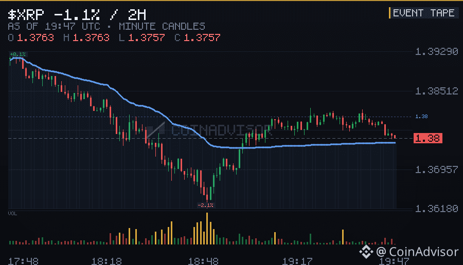This screenshot has width=463, height=265.
Task: Click the green +0.1% high marker
Action: point(17,54)
